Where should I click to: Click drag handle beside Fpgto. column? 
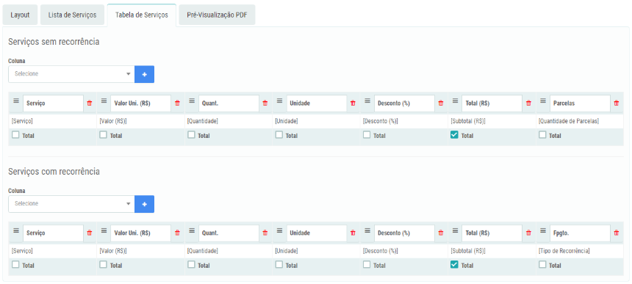[x=543, y=230]
